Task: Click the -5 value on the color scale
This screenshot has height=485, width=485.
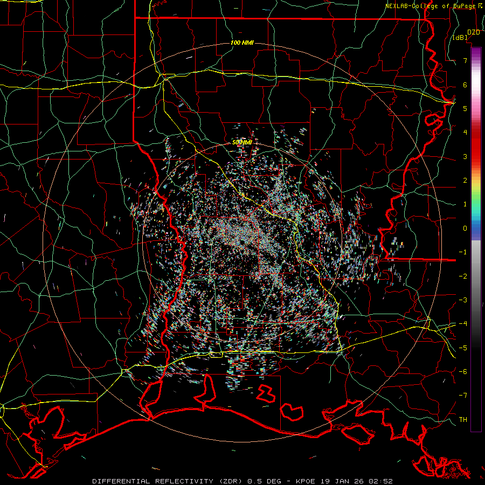Action: 463,348
